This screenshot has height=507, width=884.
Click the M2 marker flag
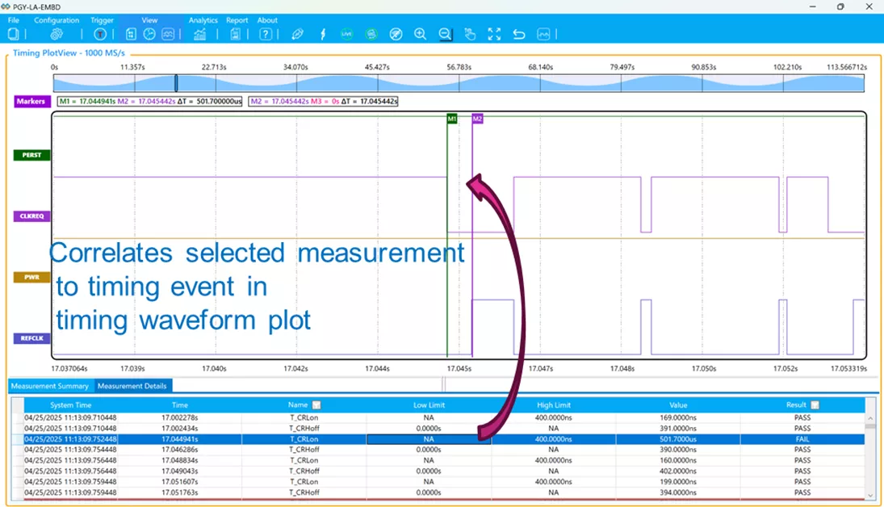(x=477, y=119)
